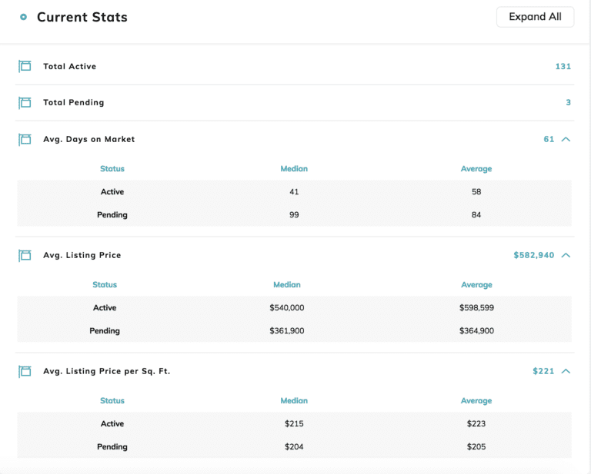Click the teal bullet icon beside Current Stats
The image size is (591, 474).
click(x=23, y=17)
